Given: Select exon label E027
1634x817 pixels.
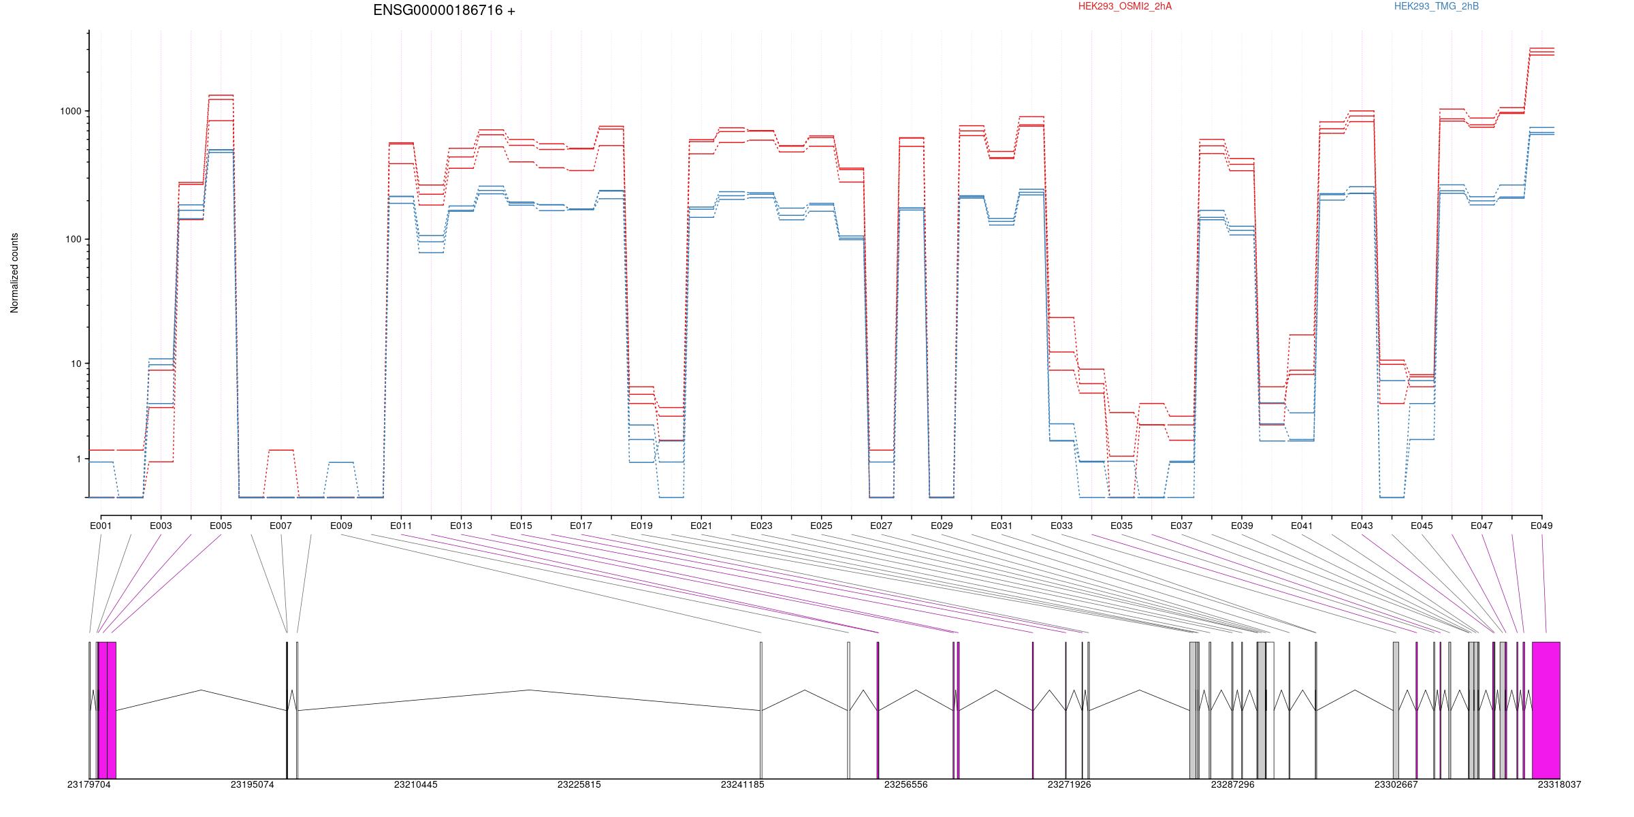Looking at the screenshot, I should coord(881,526).
